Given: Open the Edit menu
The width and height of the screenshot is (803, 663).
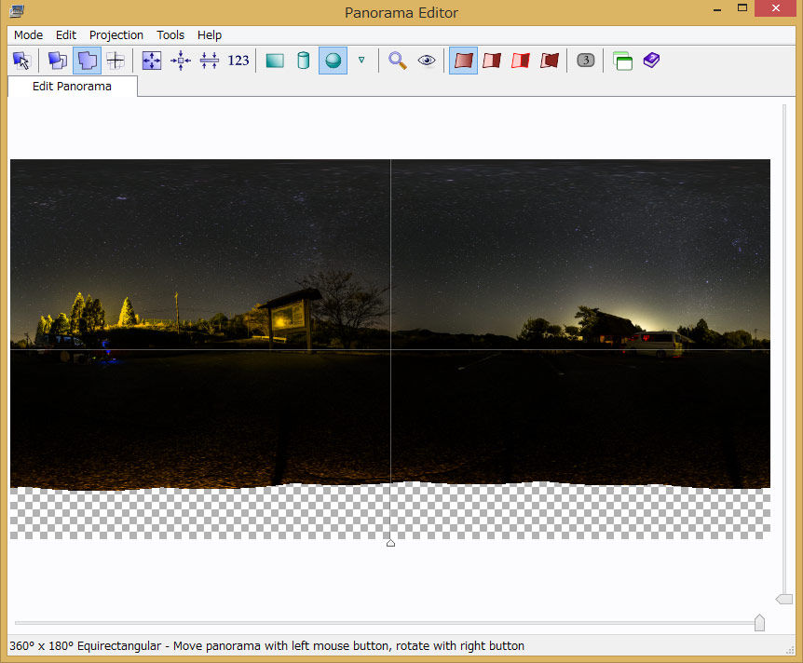Looking at the screenshot, I should (66, 34).
